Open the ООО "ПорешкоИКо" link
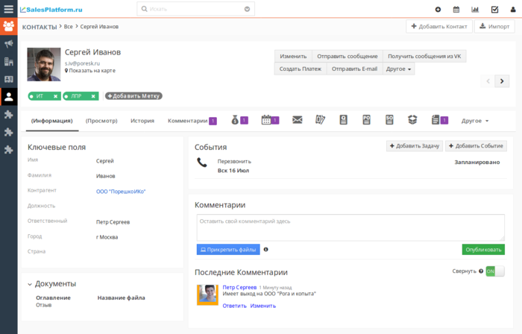The height and width of the screenshot is (334, 522). pyautogui.click(x=121, y=192)
